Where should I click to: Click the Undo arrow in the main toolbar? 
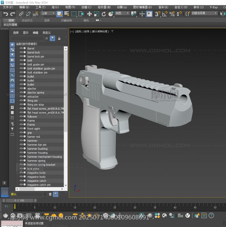[6, 14]
